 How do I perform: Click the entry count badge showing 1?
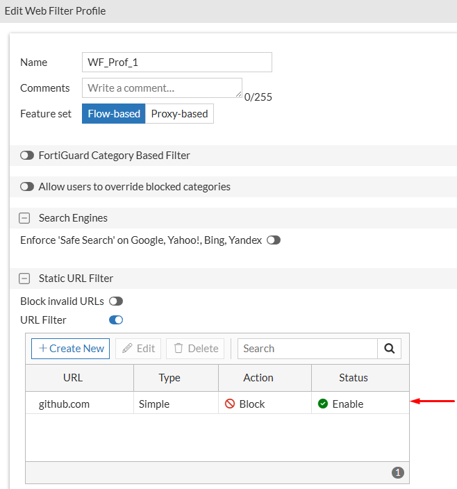pyautogui.click(x=398, y=473)
